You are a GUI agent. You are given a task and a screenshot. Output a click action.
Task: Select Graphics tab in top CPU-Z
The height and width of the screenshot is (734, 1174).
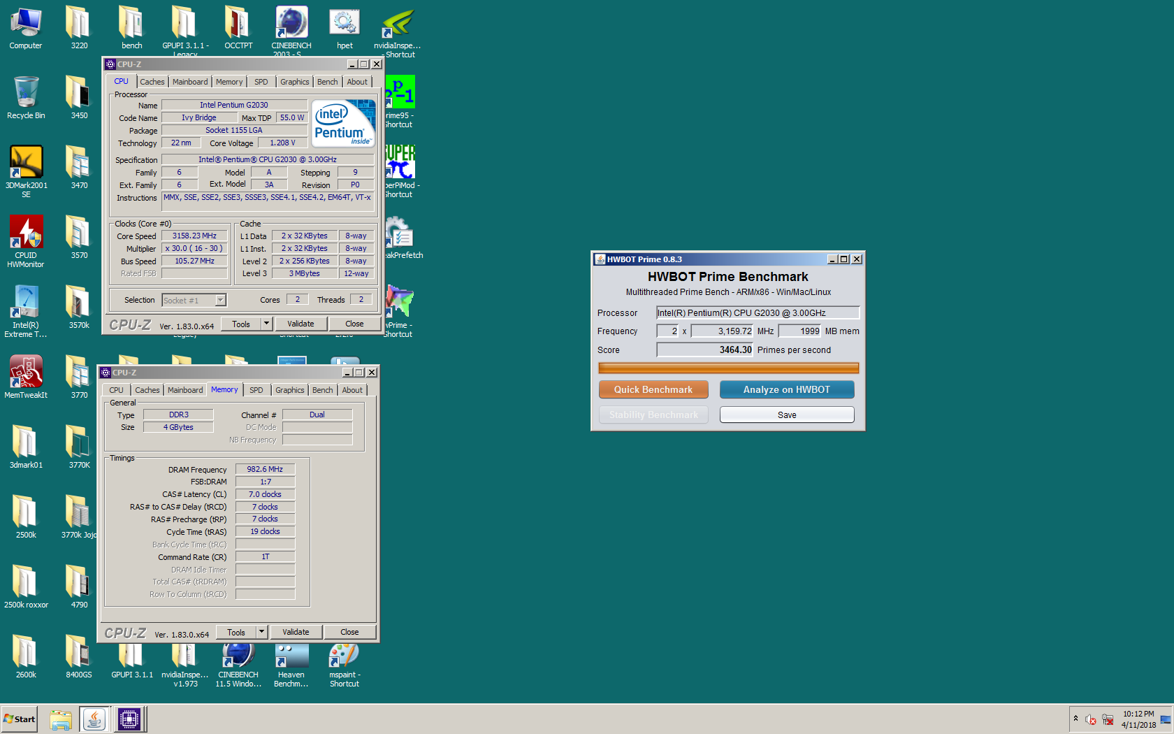click(294, 82)
